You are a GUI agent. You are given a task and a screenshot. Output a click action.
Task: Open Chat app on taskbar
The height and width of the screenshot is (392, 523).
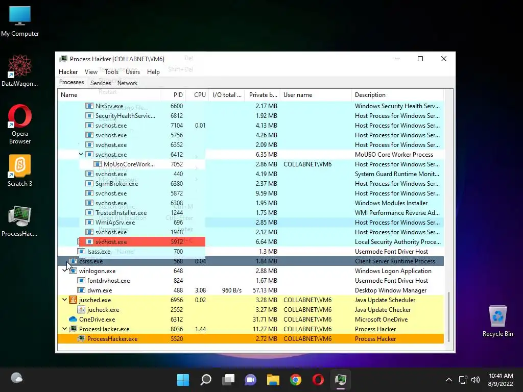[250, 380]
